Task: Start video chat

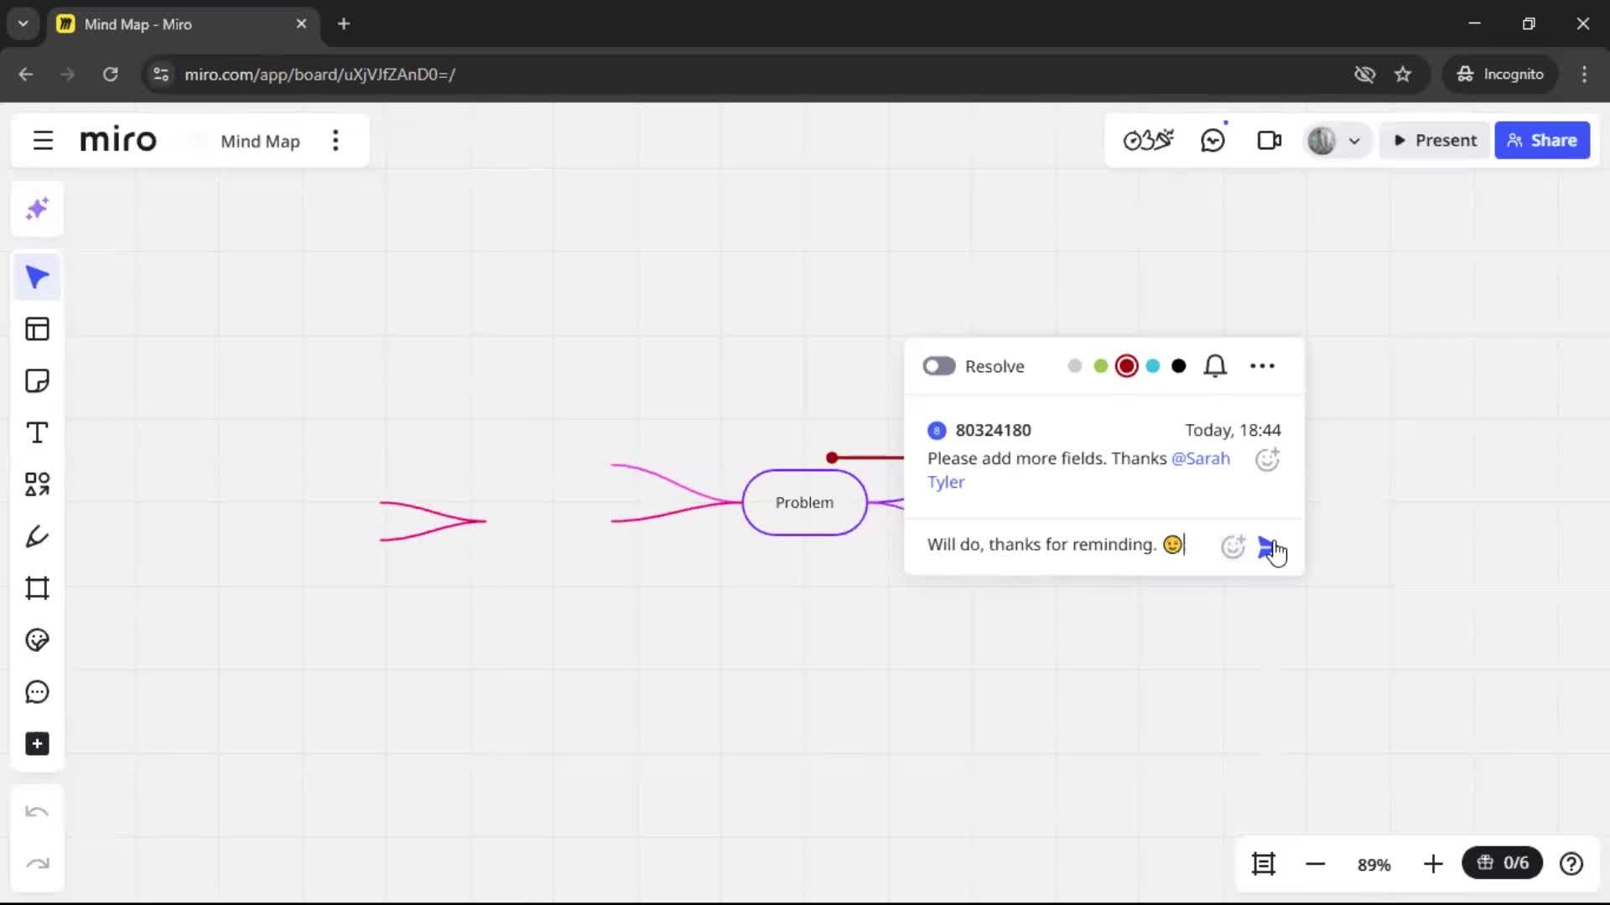Action: 1269,141
